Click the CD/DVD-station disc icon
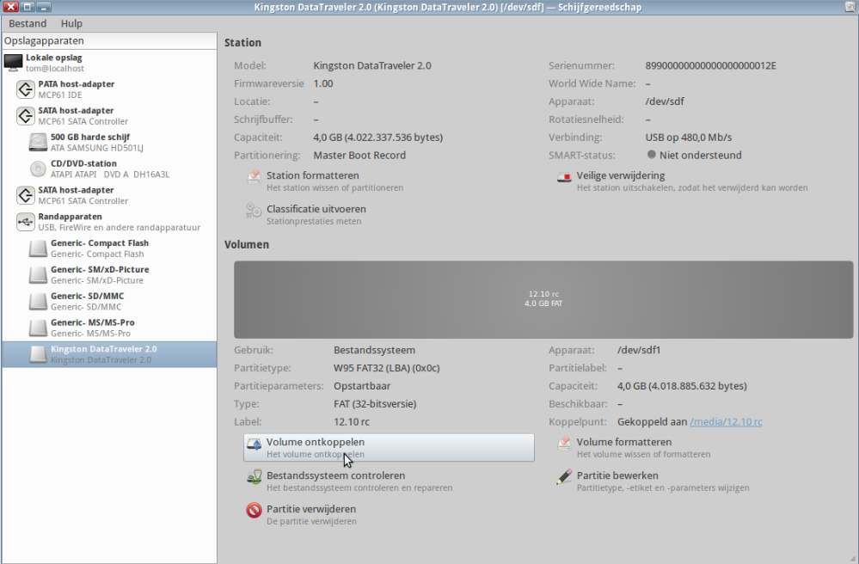The width and height of the screenshot is (859, 564). coord(38,169)
